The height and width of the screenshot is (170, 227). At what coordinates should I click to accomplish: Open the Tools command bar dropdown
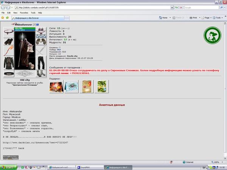(x=218, y=18)
